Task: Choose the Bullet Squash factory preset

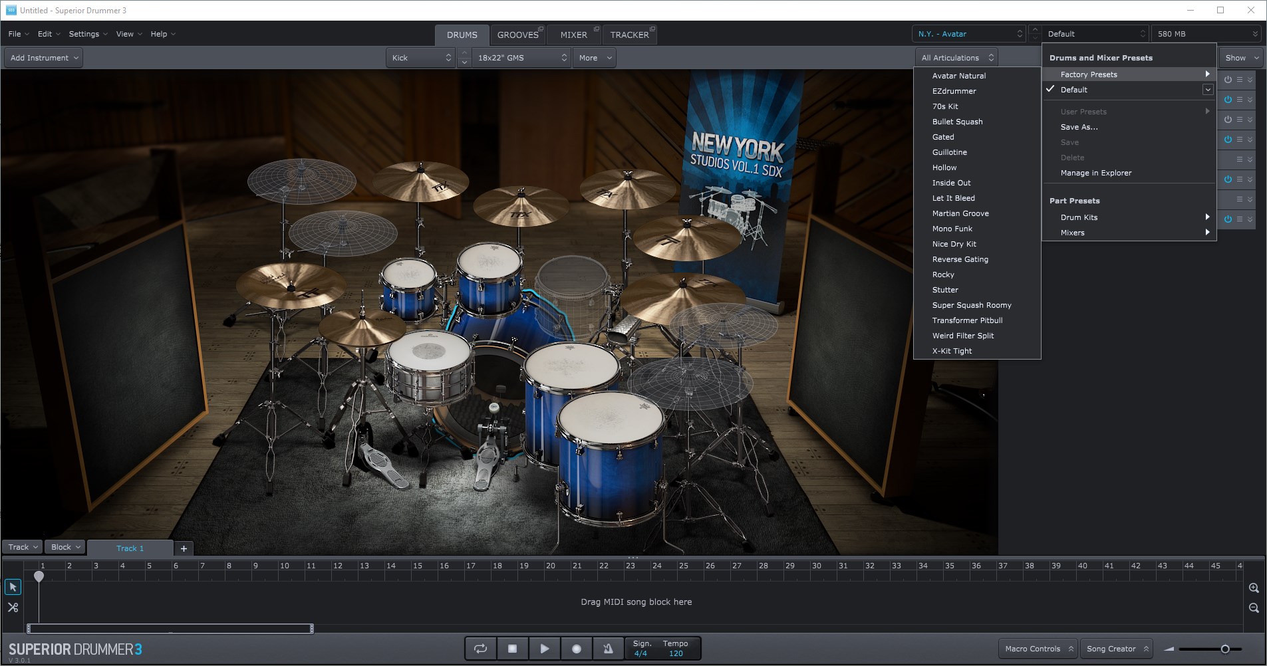Action: click(x=957, y=122)
